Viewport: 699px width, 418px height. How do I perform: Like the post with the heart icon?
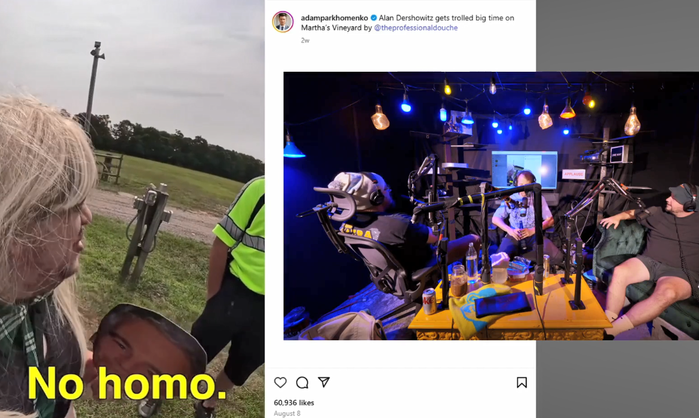(280, 382)
